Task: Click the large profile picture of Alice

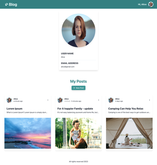Action: point(78,30)
